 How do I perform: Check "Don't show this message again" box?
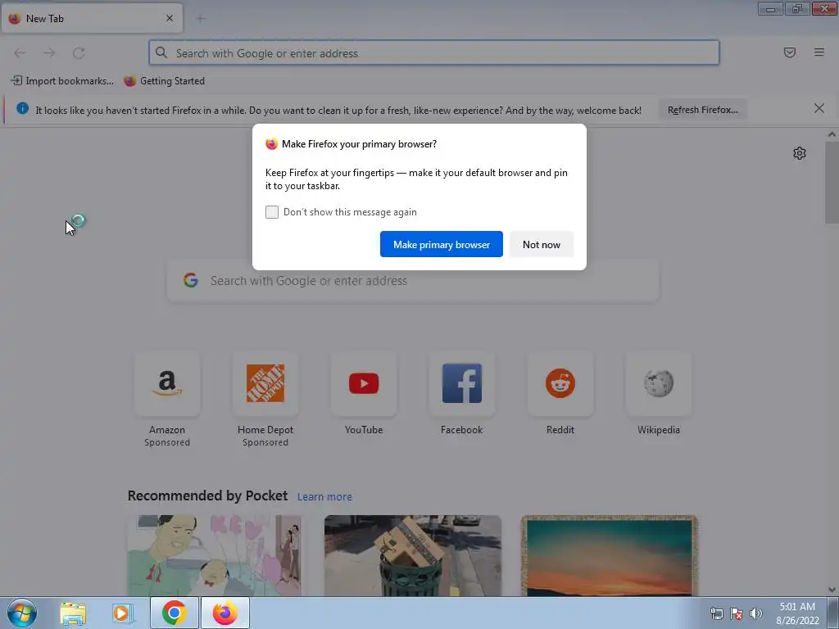coord(272,212)
